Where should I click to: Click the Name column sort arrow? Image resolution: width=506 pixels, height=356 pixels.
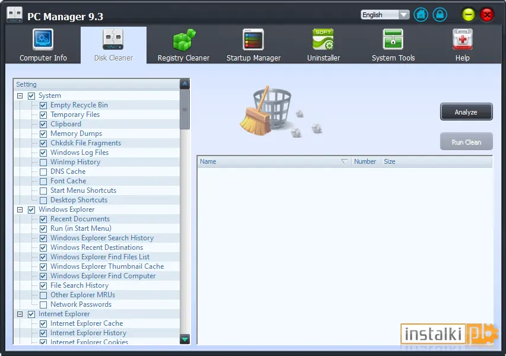[344, 161]
